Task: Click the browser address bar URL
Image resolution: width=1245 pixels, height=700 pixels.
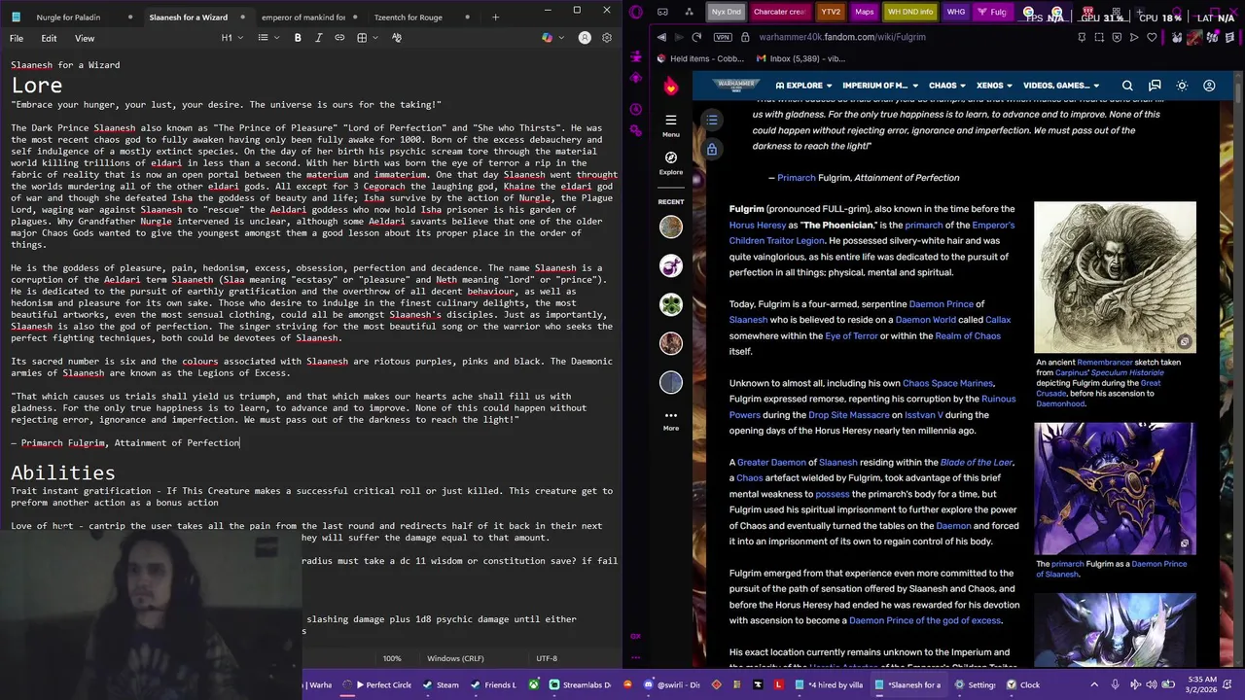Action: 842,37
